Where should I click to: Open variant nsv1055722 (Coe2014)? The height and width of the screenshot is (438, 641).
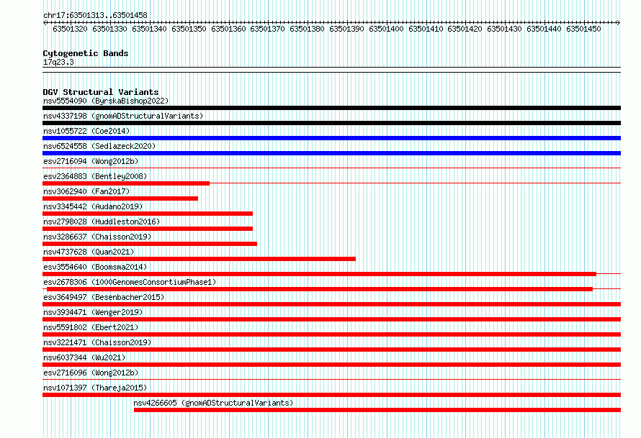[86, 131]
